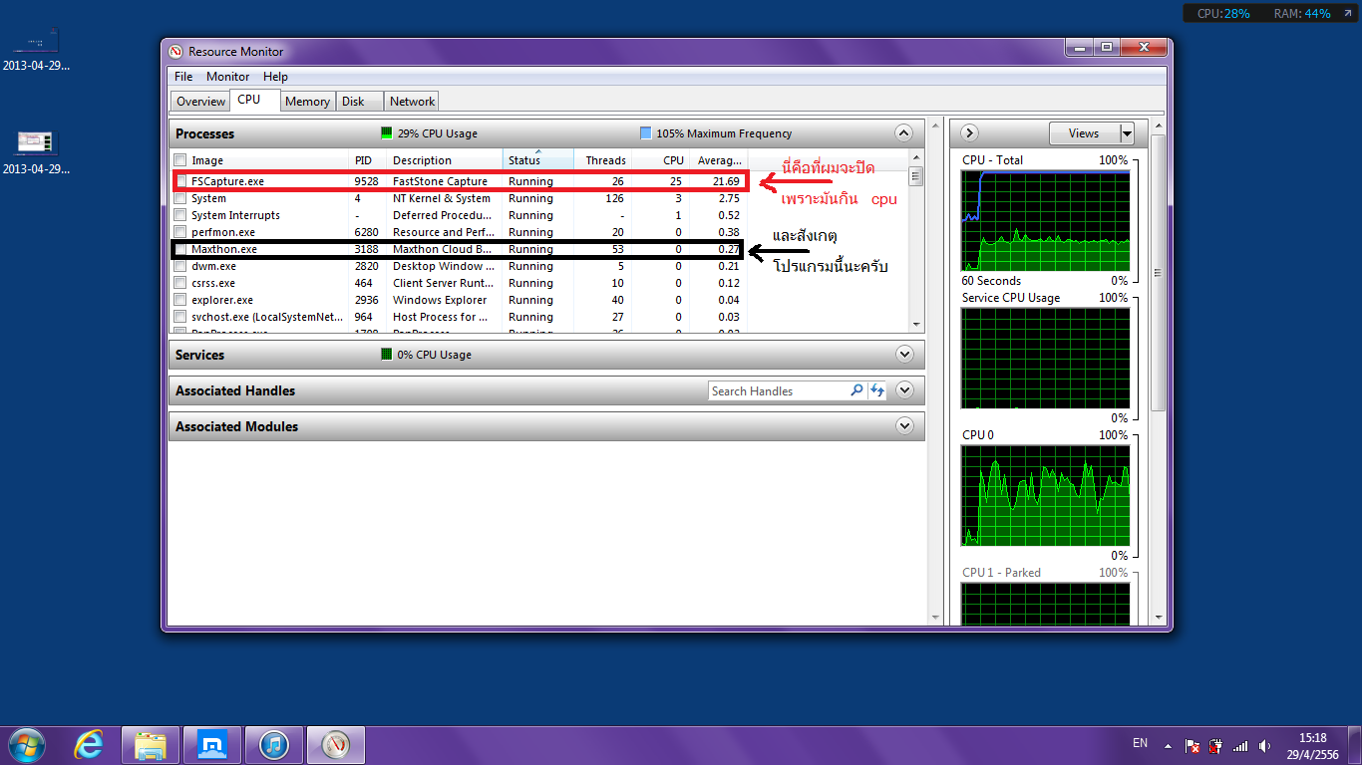This screenshot has width=1362, height=765.
Task: Click the search magnifier in Search Handles
Action: pyautogui.click(x=856, y=390)
